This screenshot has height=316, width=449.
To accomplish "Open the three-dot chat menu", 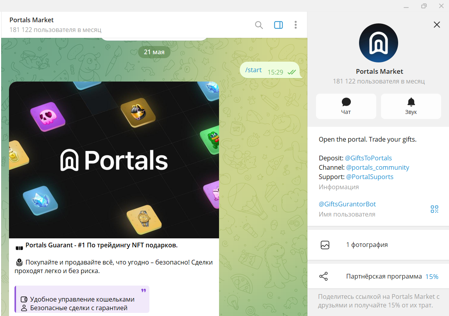I will tap(296, 25).
